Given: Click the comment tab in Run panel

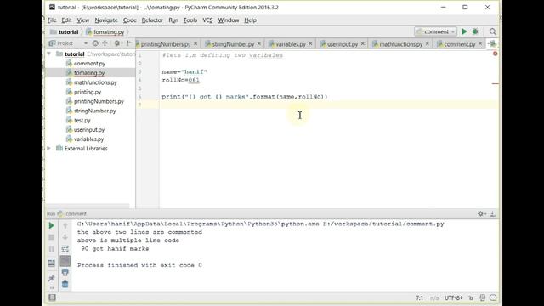Looking at the screenshot, I should point(72,213).
